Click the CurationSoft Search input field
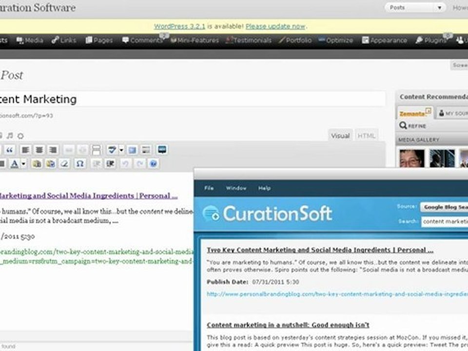 [445, 221]
